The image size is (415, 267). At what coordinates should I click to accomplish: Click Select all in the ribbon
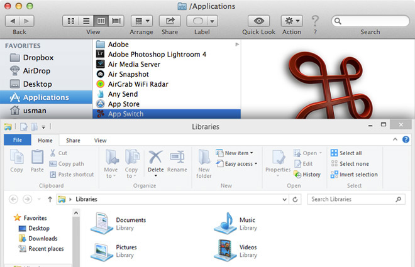[x=346, y=153]
